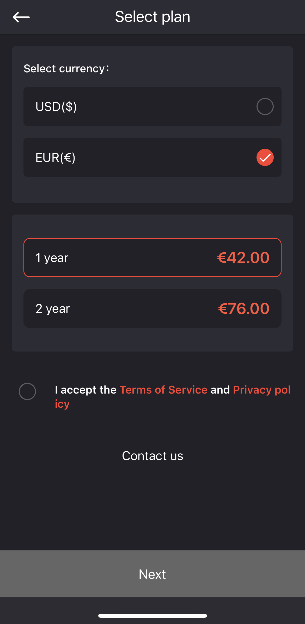Viewport: 305px width, 624px height.
Task: Click the wrapped "icy" link text
Action: tap(62, 404)
